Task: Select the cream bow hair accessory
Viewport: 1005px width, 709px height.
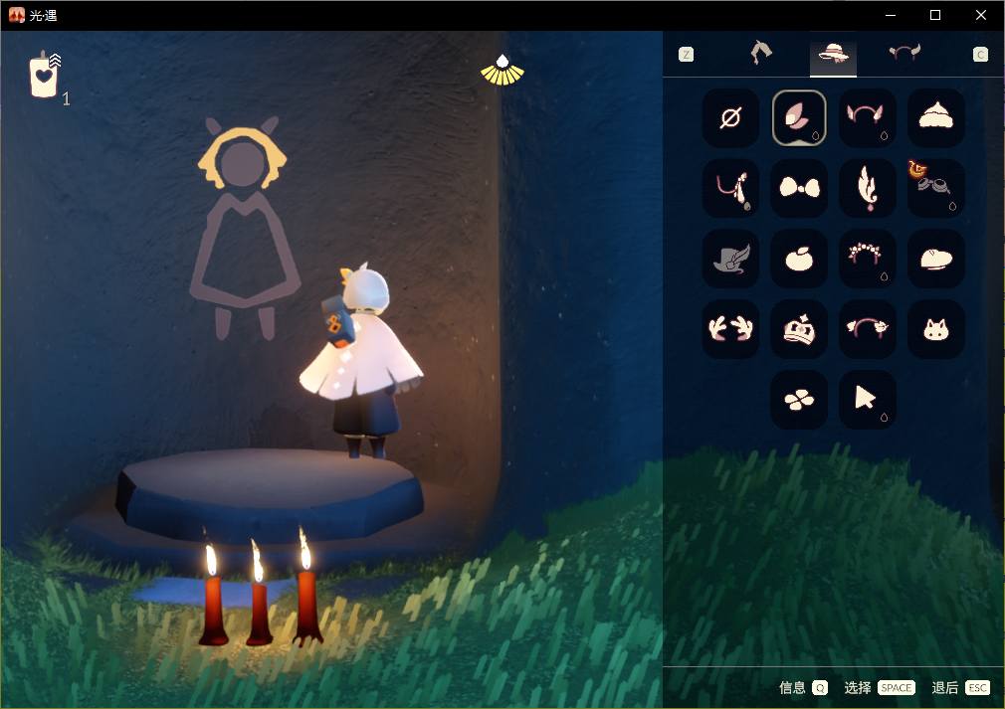Action: (799, 188)
